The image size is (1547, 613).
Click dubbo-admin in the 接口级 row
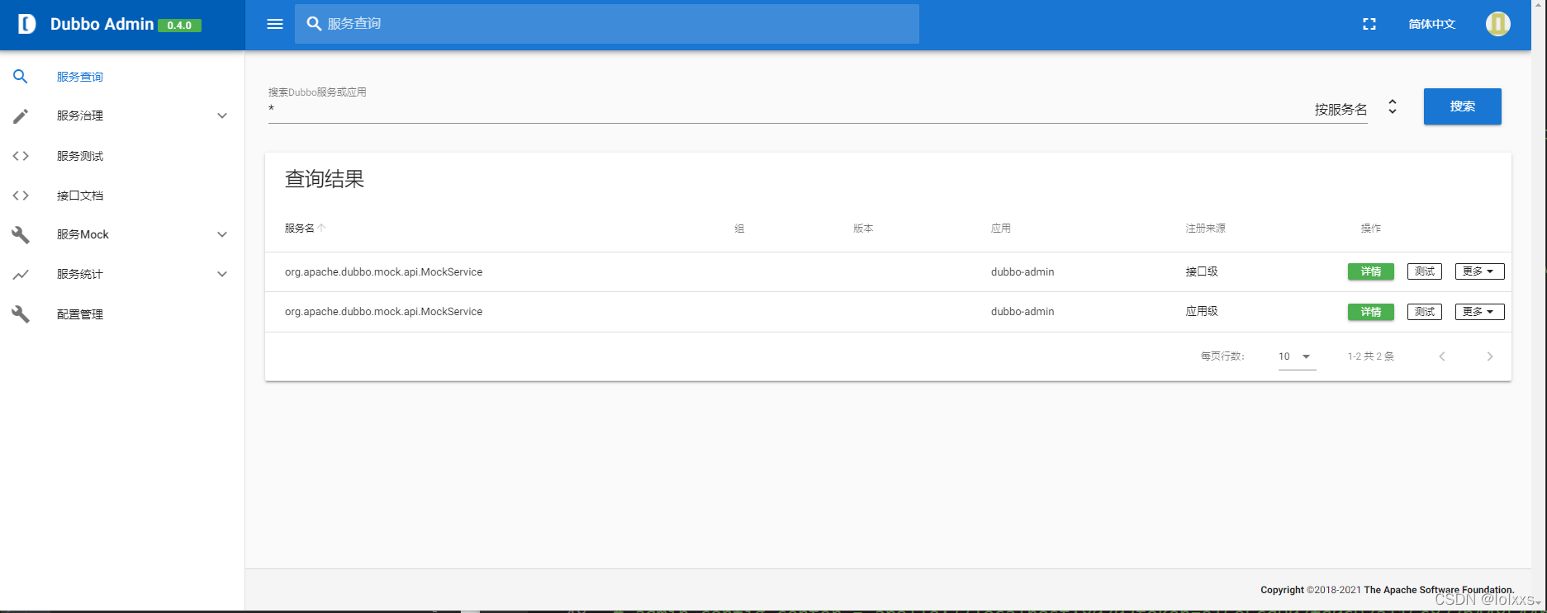click(x=1023, y=272)
